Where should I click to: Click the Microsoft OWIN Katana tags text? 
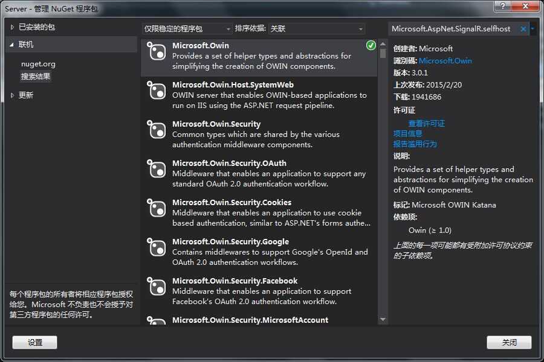pyautogui.click(x=454, y=205)
